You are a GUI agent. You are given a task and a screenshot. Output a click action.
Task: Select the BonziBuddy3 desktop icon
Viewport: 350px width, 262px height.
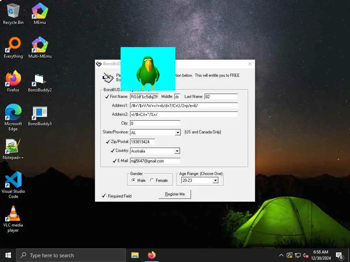40,115
